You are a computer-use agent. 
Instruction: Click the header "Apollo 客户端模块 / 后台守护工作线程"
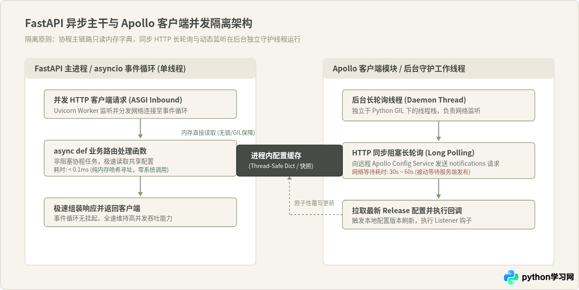pos(399,69)
